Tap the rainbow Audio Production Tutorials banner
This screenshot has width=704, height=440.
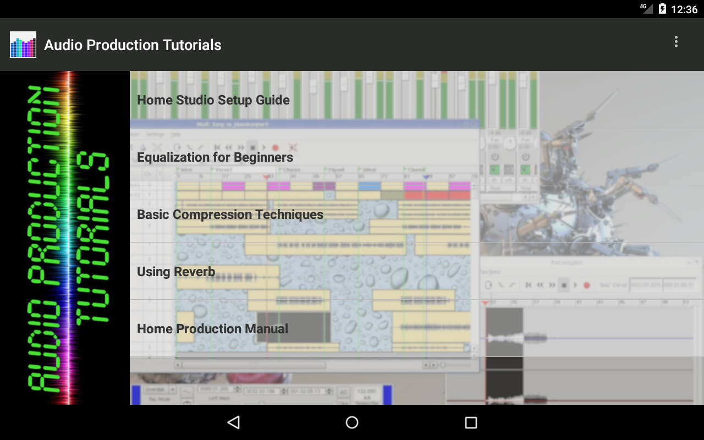pos(65,238)
